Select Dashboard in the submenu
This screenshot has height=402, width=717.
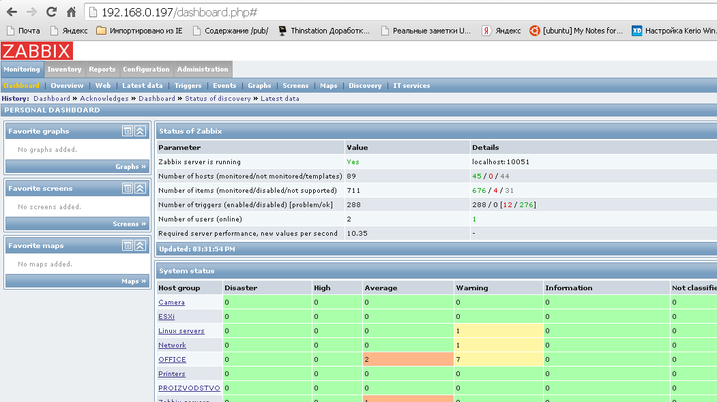point(22,85)
